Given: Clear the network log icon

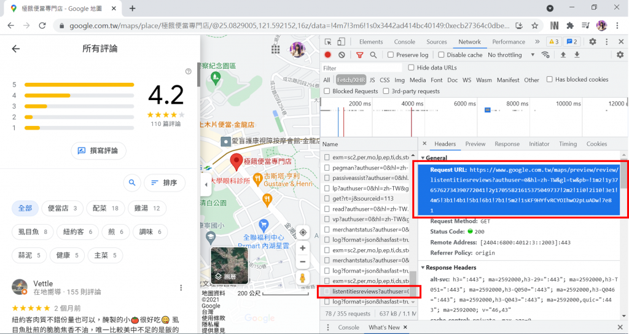Looking at the screenshot, I should 342,55.
